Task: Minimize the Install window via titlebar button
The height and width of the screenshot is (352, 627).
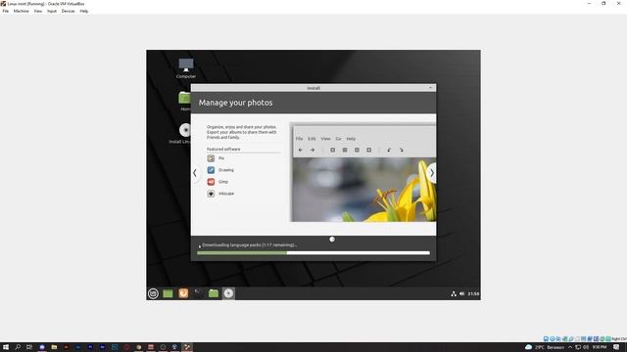Action: 430,88
